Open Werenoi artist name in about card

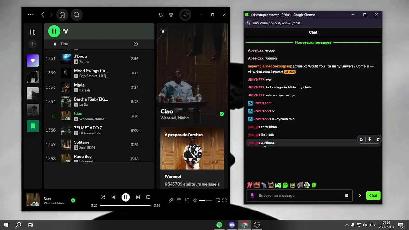173,176
